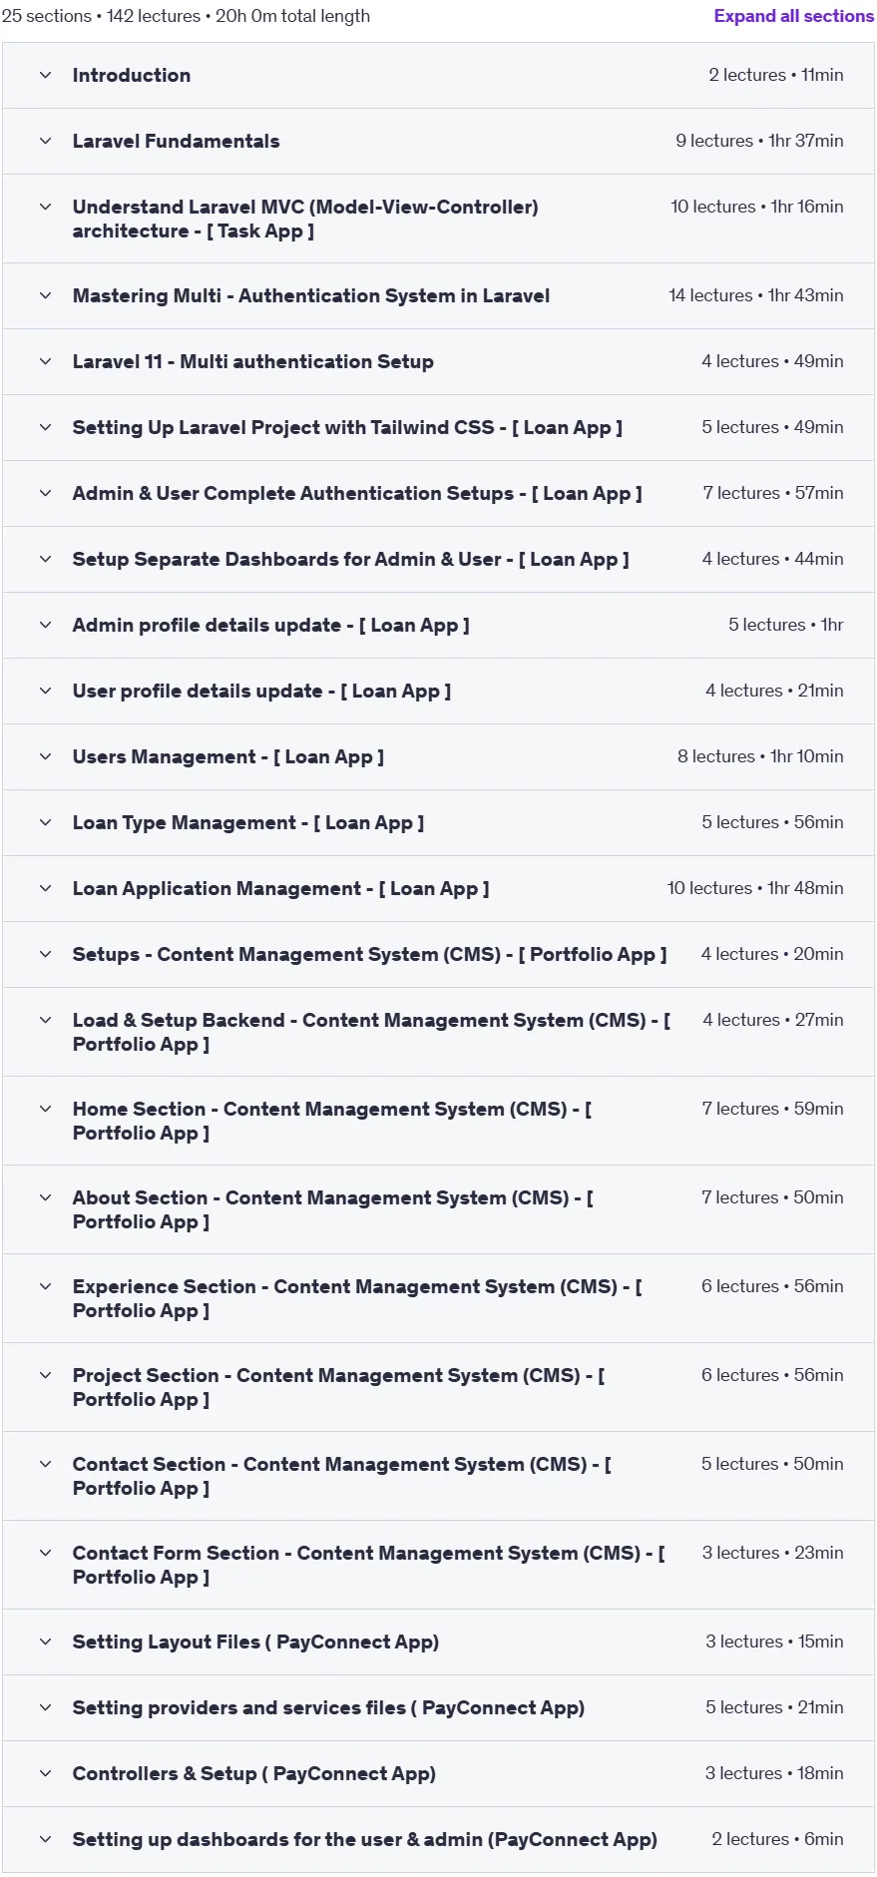Expand the Introduction section chevron

(45, 75)
